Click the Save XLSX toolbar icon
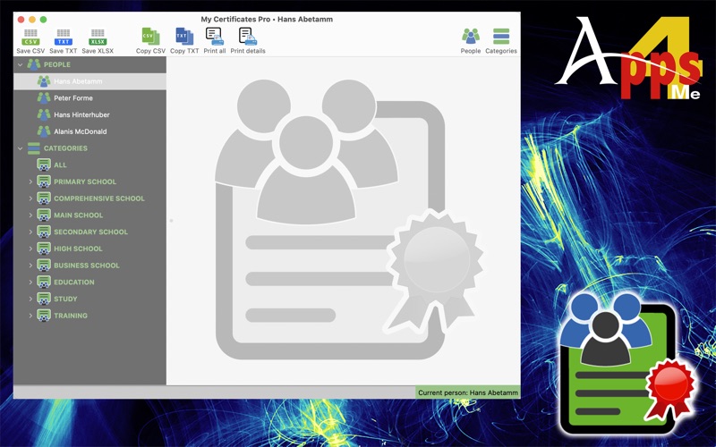Viewport: 716px width, 447px height. (98, 37)
